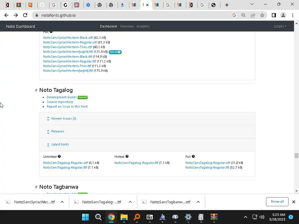
Task: Open File Explorer from the taskbar
Action: (124, 217)
